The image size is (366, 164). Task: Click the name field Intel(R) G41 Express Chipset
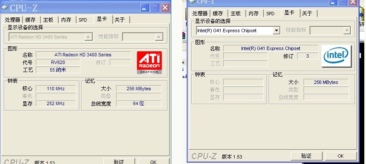(271, 48)
